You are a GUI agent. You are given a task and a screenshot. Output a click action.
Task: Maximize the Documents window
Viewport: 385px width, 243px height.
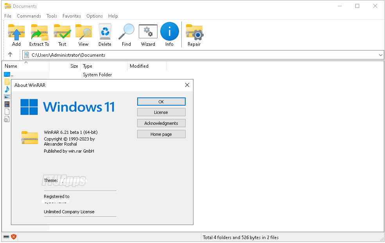tap(357, 6)
